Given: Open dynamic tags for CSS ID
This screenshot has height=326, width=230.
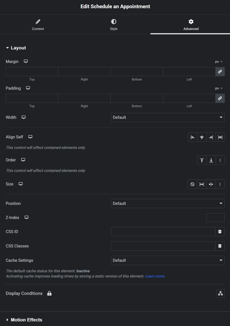Looking at the screenshot, I should point(220,232).
